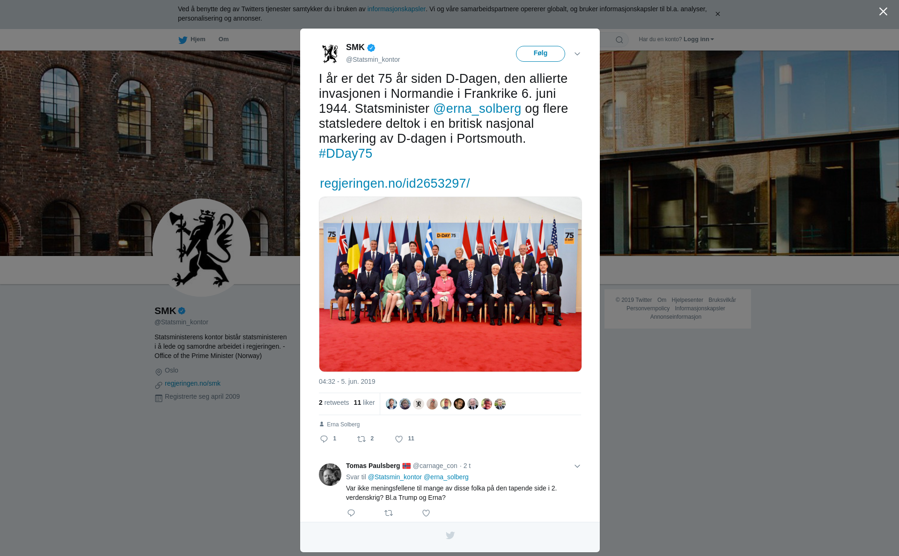This screenshot has height=556, width=899.
Task: Retweet Tomas Paulsberg's reply
Action: pos(389,513)
